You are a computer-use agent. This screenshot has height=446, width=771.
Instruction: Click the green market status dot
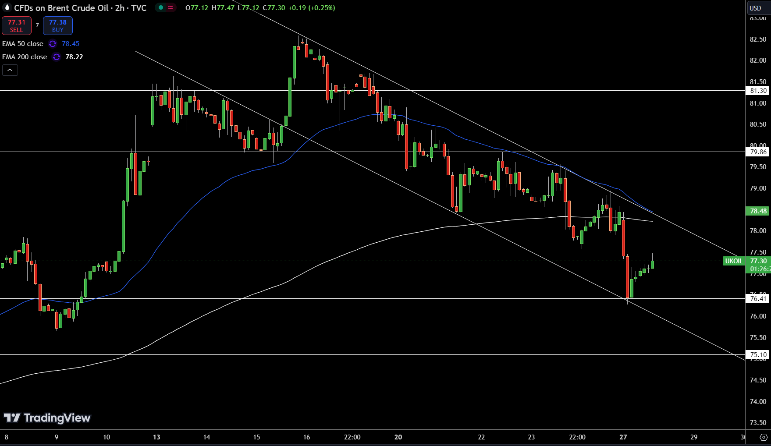pyautogui.click(x=161, y=7)
